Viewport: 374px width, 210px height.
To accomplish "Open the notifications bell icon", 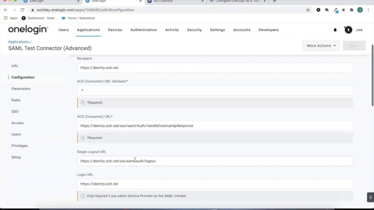I will point(335,30).
